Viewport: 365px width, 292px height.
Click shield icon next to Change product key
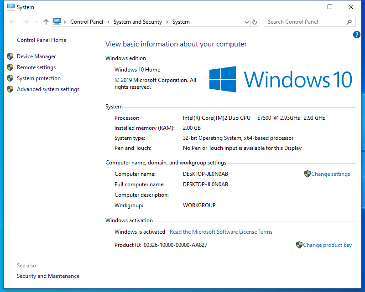[x=299, y=245]
